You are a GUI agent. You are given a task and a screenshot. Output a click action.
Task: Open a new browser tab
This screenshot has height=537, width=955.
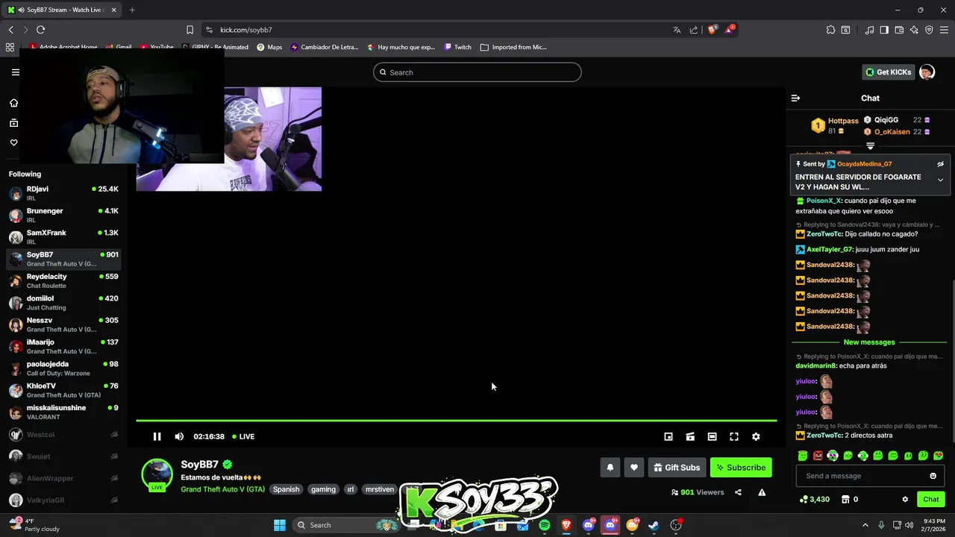click(x=132, y=10)
